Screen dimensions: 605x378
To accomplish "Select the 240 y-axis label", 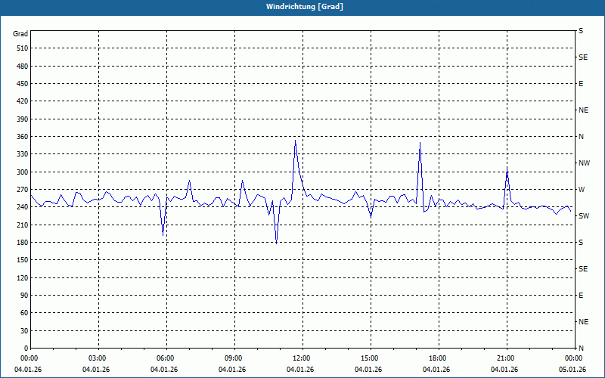I will click(23, 207).
